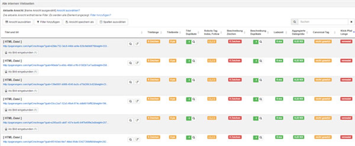Sort by the Klick-Pfad Länge column header
Screen dimensions: 355x146
click(346, 32)
